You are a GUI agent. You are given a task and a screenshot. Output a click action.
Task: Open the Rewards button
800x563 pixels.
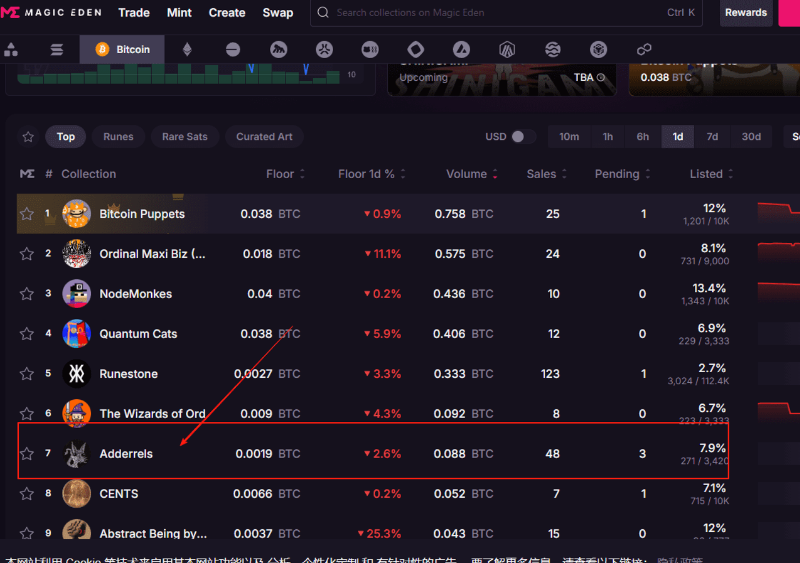(746, 12)
